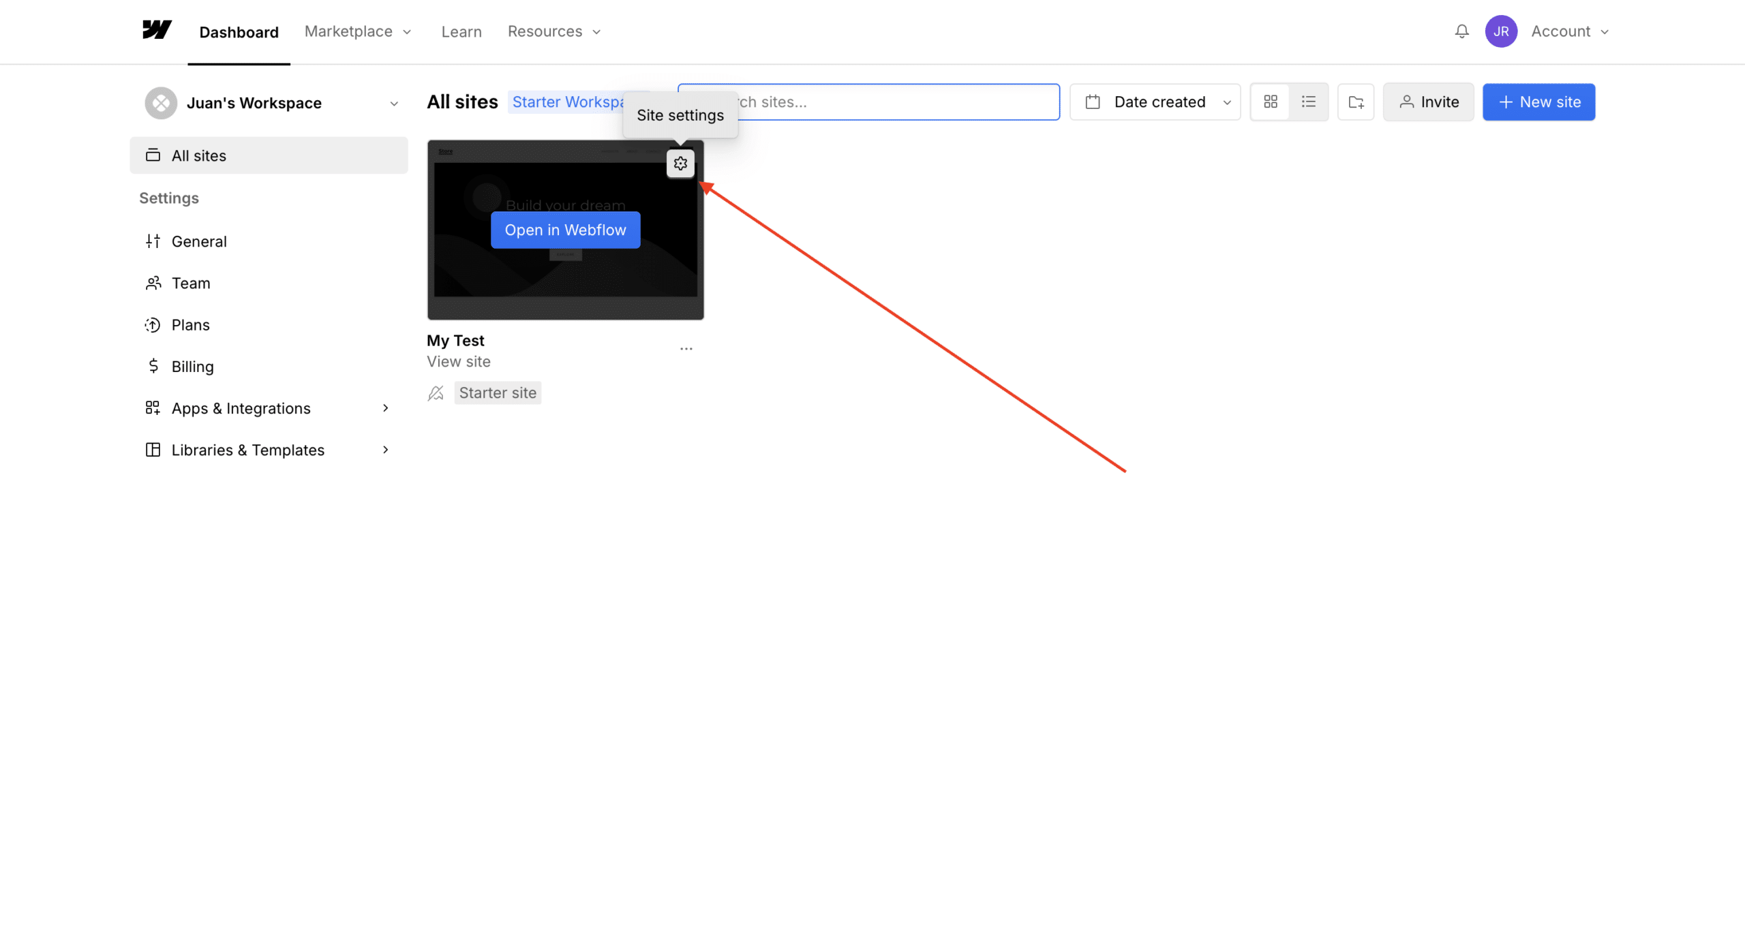Select the Learn menu item
1745x941 pixels.
tap(461, 31)
